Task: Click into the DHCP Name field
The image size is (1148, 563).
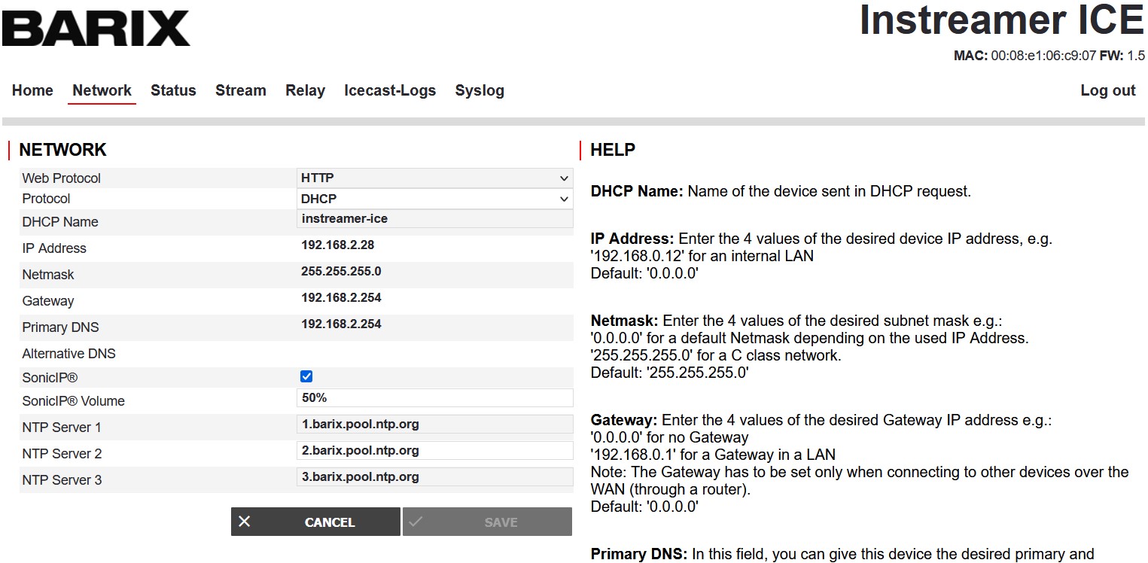Action: (x=434, y=219)
